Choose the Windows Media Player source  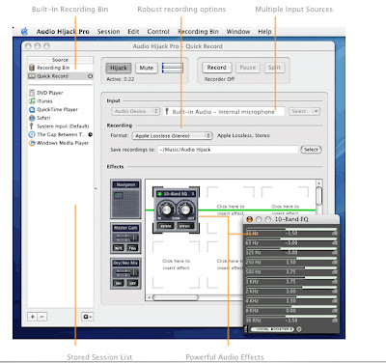pyautogui.click(x=60, y=143)
